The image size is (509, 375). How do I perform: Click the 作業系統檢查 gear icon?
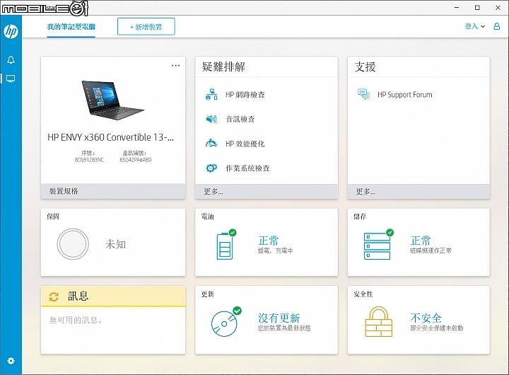pyautogui.click(x=211, y=168)
